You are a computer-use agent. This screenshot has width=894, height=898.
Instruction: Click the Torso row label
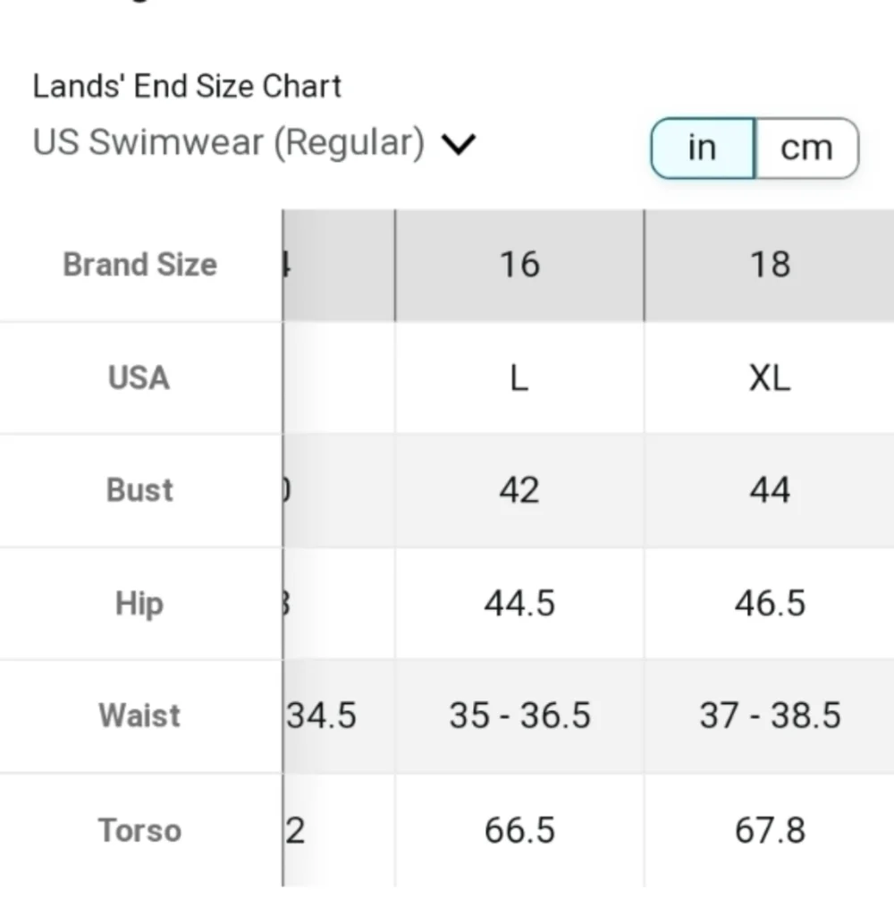139,830
